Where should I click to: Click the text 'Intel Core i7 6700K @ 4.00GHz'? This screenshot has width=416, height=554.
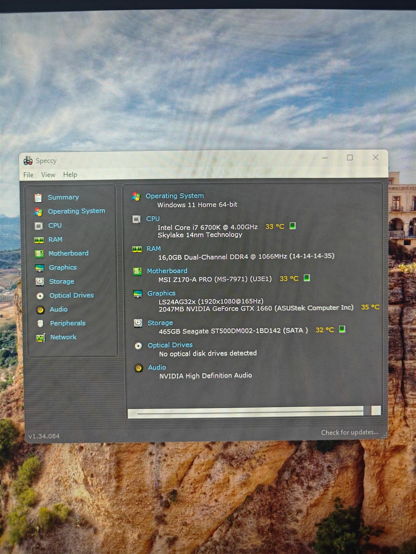point(208,227)
